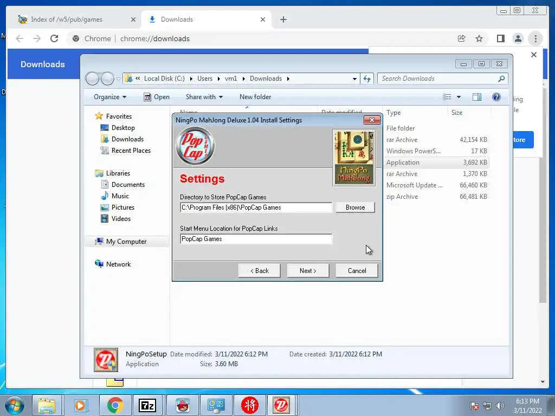The image size is (555, 416).
Task: Open the Share with dropdown
Action: coord(204,97)
